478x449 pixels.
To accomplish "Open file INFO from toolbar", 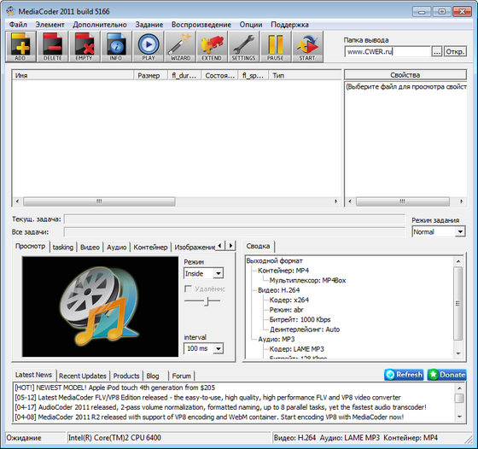I will (116, 47).
